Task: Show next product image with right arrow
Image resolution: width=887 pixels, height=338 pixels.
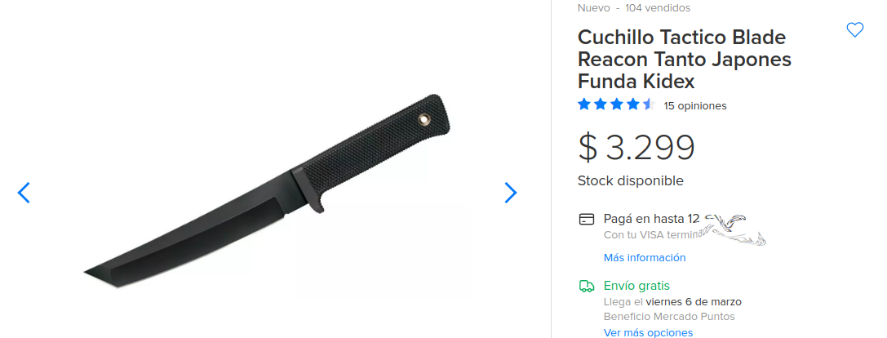Action: click(x=510, y=193)
